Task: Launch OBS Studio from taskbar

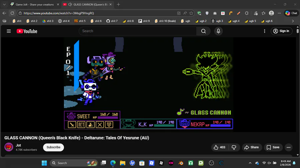Action: (211, 163)
